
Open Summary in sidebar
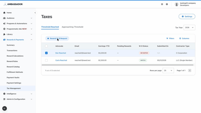click(x=10, y=45)
